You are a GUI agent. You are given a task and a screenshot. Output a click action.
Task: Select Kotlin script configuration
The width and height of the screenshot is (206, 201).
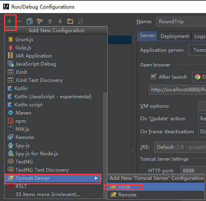[x=54, y=105]
